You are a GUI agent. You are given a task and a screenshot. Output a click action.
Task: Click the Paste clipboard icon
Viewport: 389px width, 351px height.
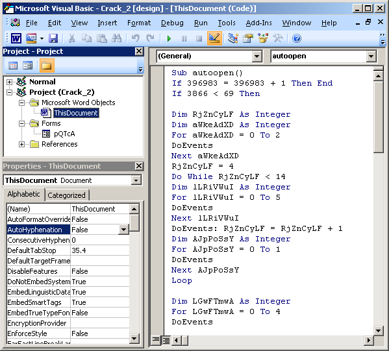(x=101, y=38)
